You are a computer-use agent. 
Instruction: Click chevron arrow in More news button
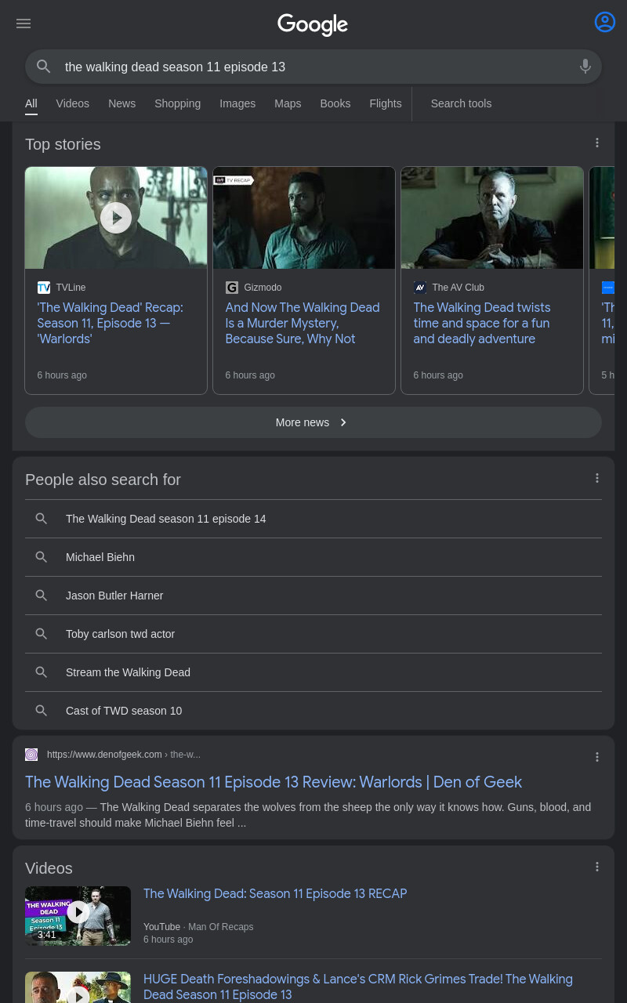click(x=342, y=422)
